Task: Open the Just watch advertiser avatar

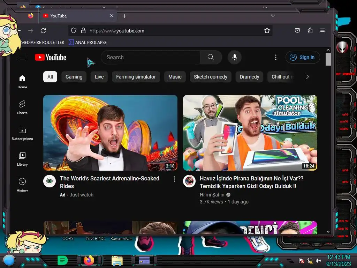Action: click(50, 181)
